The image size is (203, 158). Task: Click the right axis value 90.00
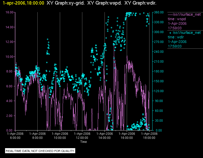[159, 101]
